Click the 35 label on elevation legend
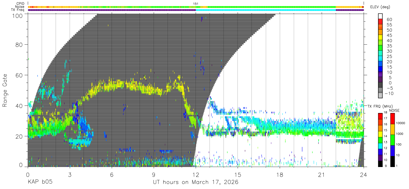The width and height of the screenshot is (409, 189). [x=389, y=46]
